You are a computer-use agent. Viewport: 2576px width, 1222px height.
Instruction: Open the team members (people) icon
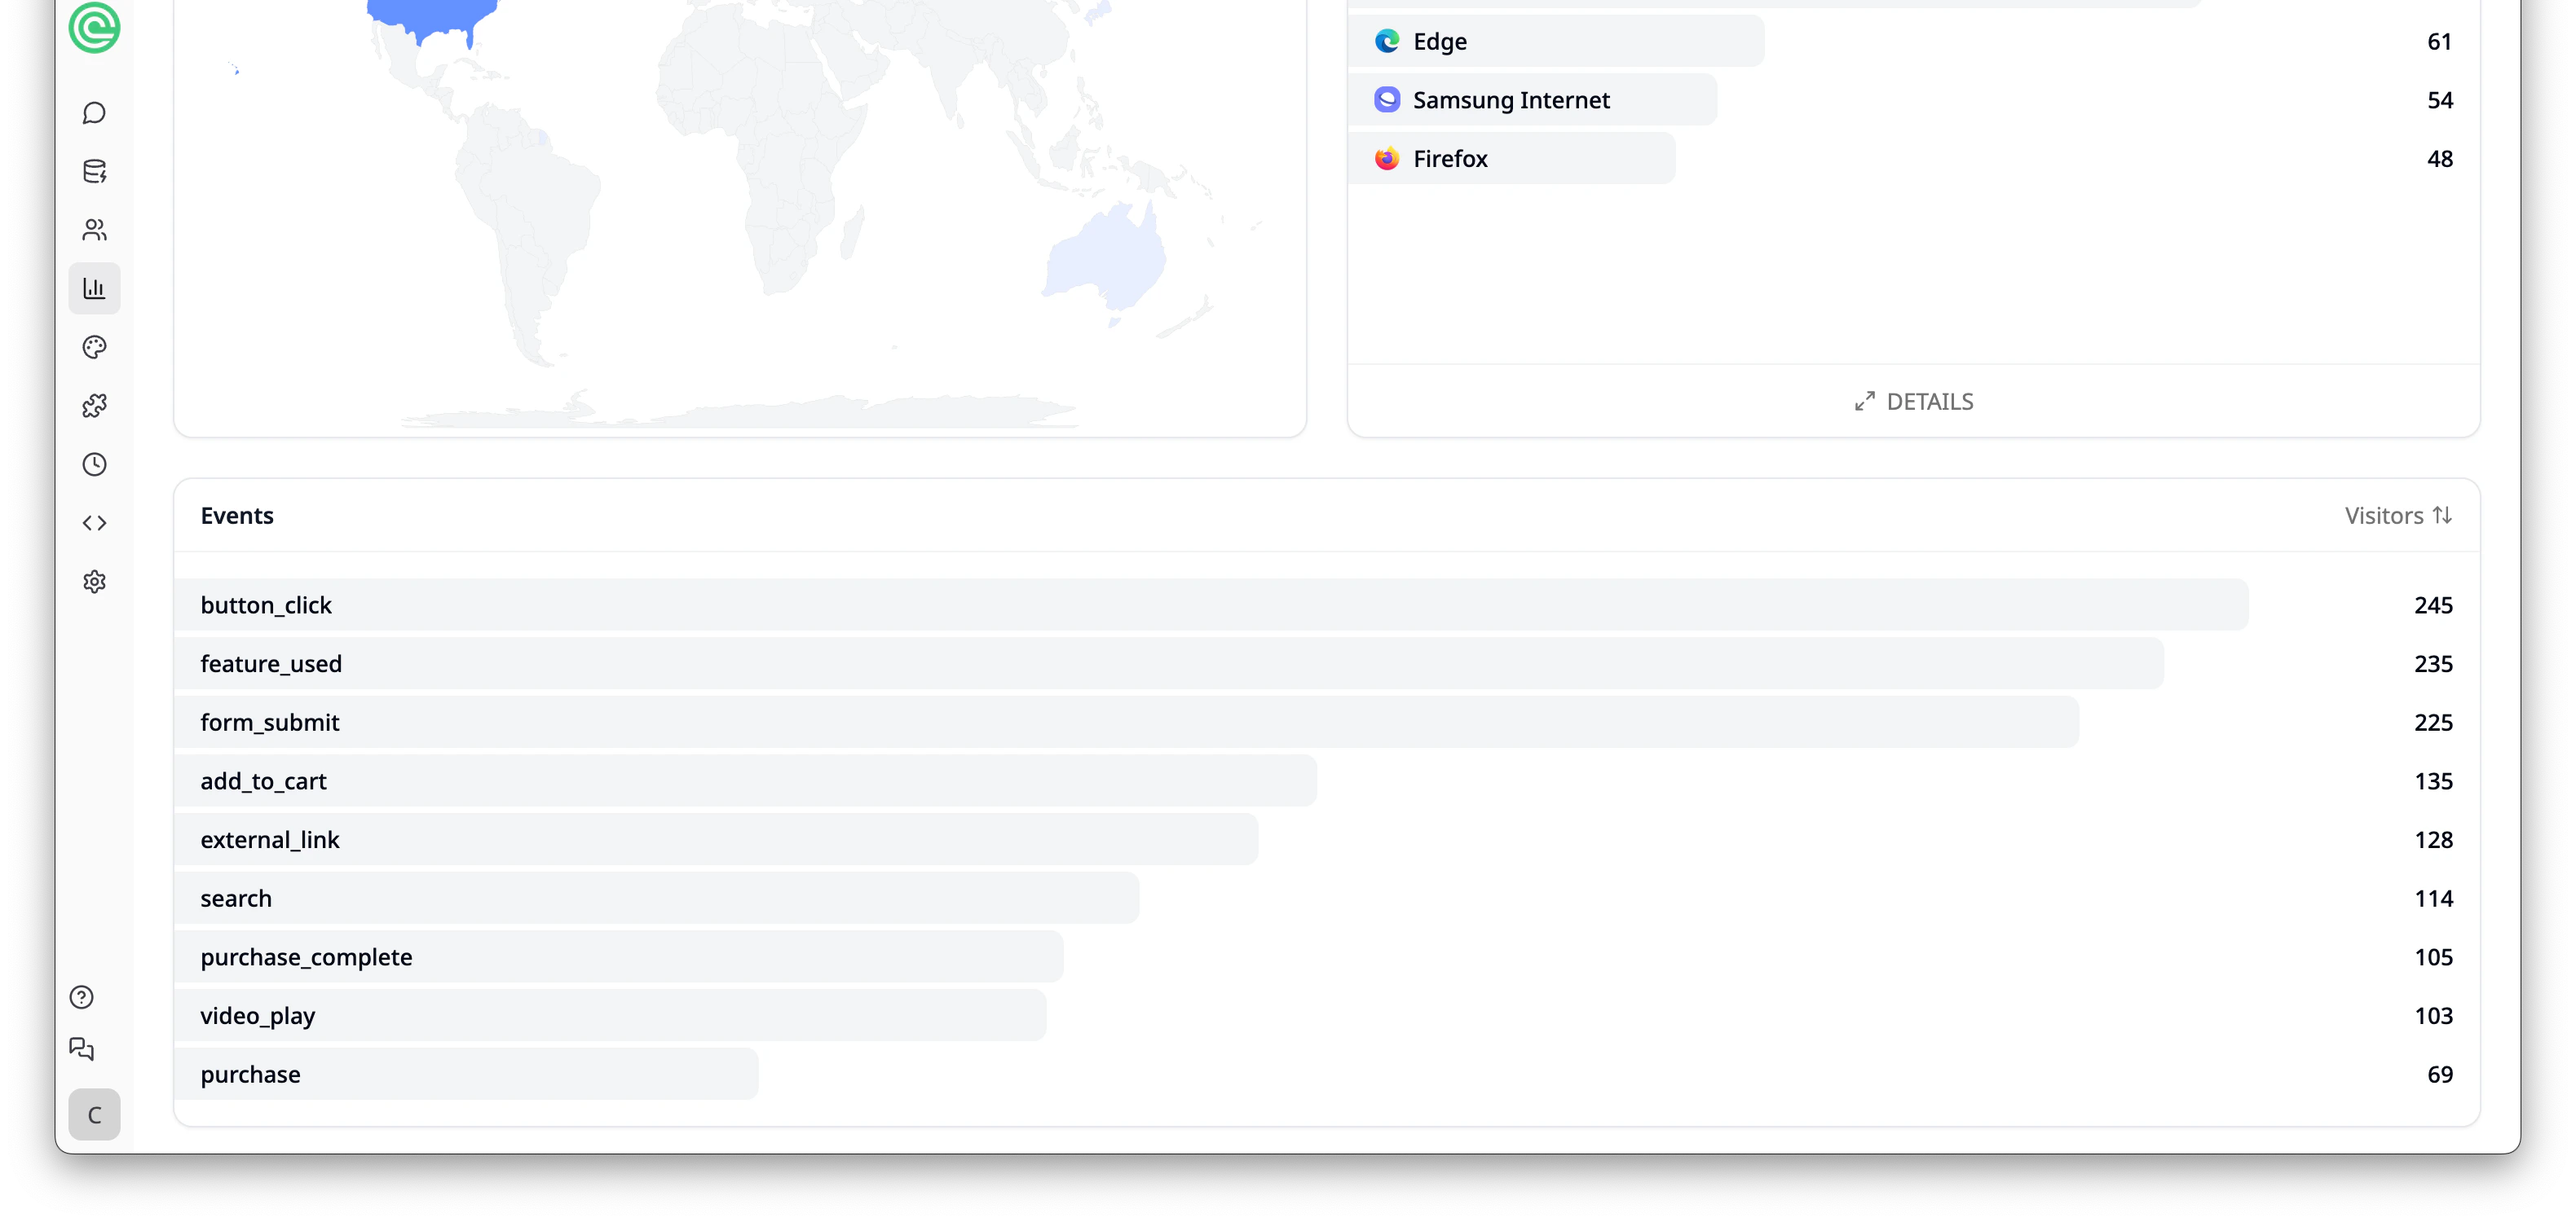pyautogui.click(x=94, y=230)
